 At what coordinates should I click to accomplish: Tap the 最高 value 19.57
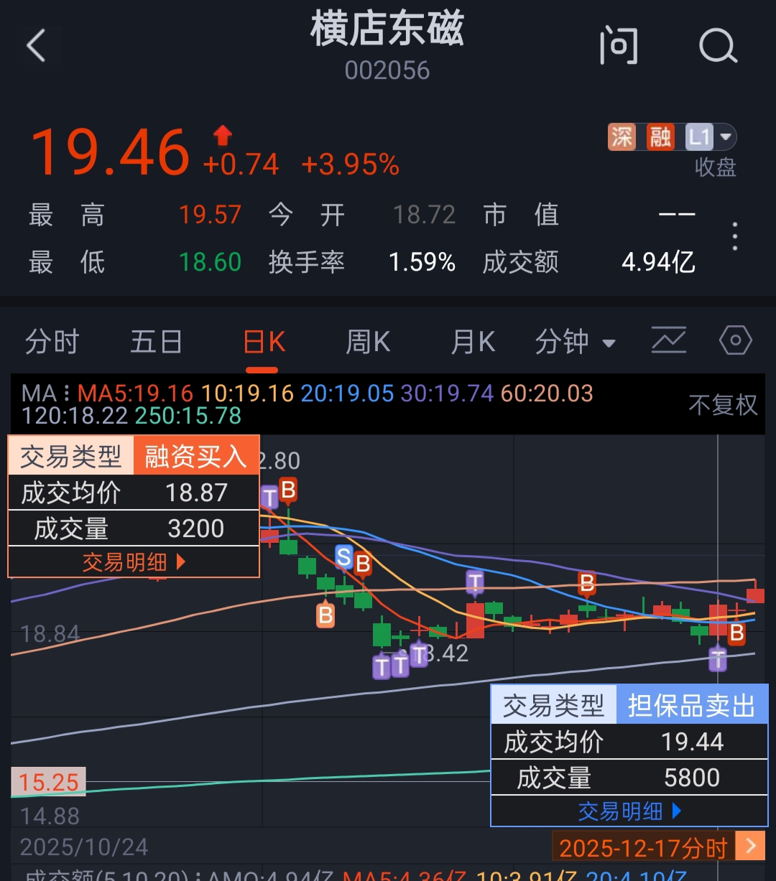coord(210,215)
